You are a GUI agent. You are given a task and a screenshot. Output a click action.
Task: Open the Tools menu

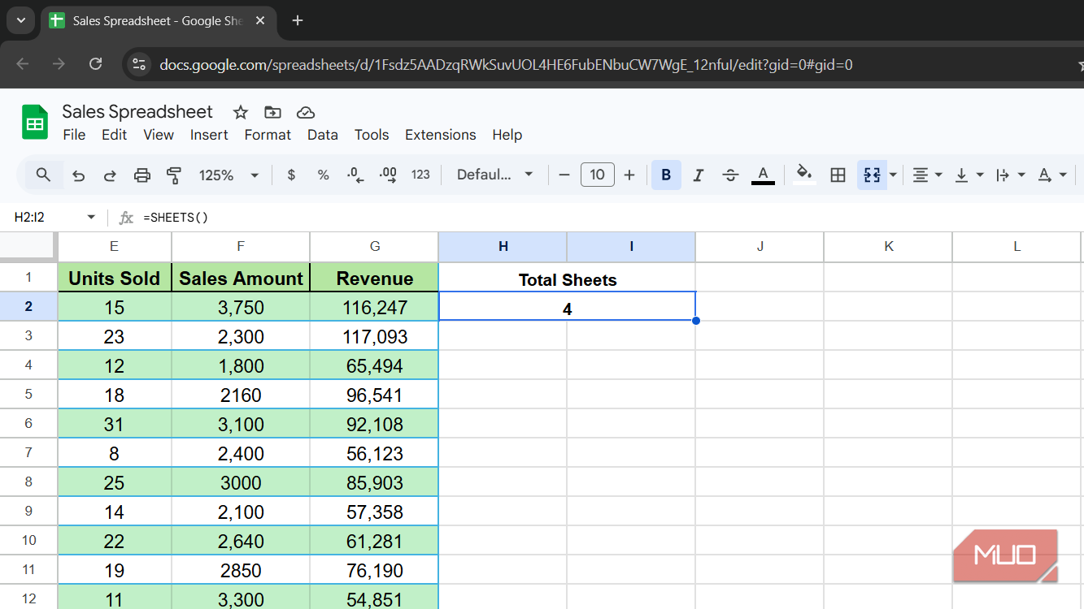372,135
